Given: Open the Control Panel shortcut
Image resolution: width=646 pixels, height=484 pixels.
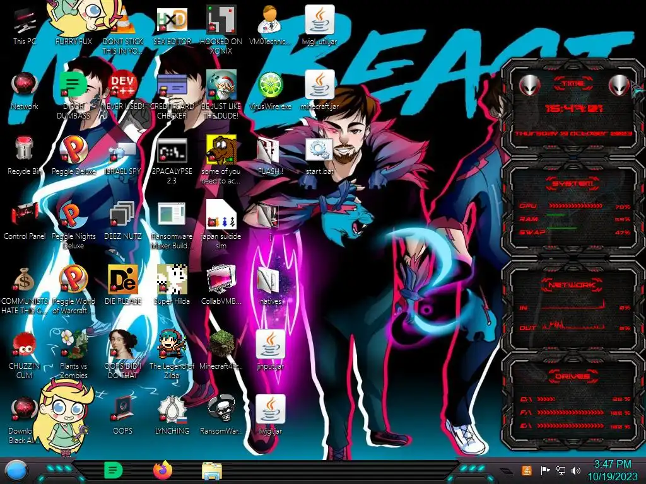Looking at the screenshot, I should coord(25,215).
